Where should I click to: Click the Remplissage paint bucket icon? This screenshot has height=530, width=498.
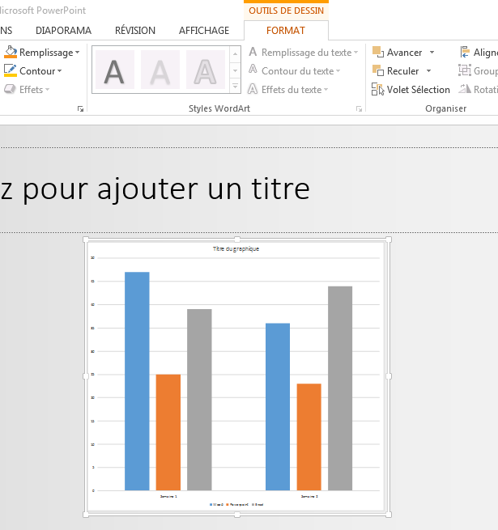pos(10,53)
